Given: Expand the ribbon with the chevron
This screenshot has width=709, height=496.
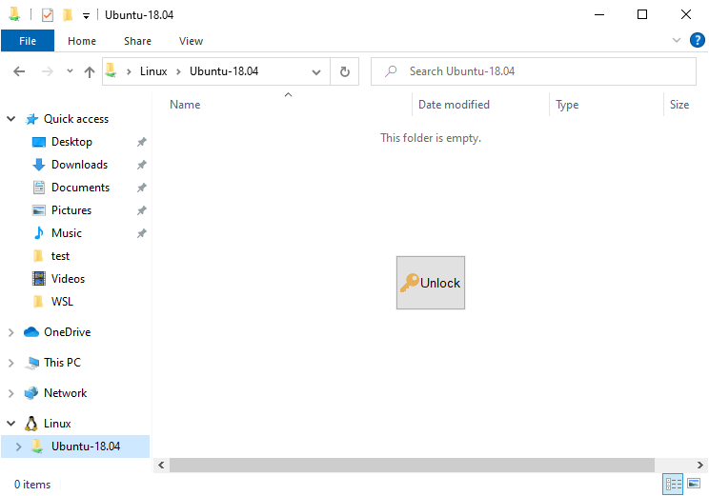Looking at the screenshot, I should [x=676, y=40].
